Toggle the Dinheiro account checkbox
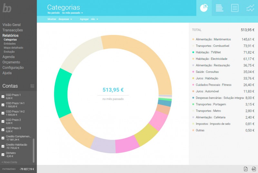Viewport: 258px width, 173px height. click(3, 154)
